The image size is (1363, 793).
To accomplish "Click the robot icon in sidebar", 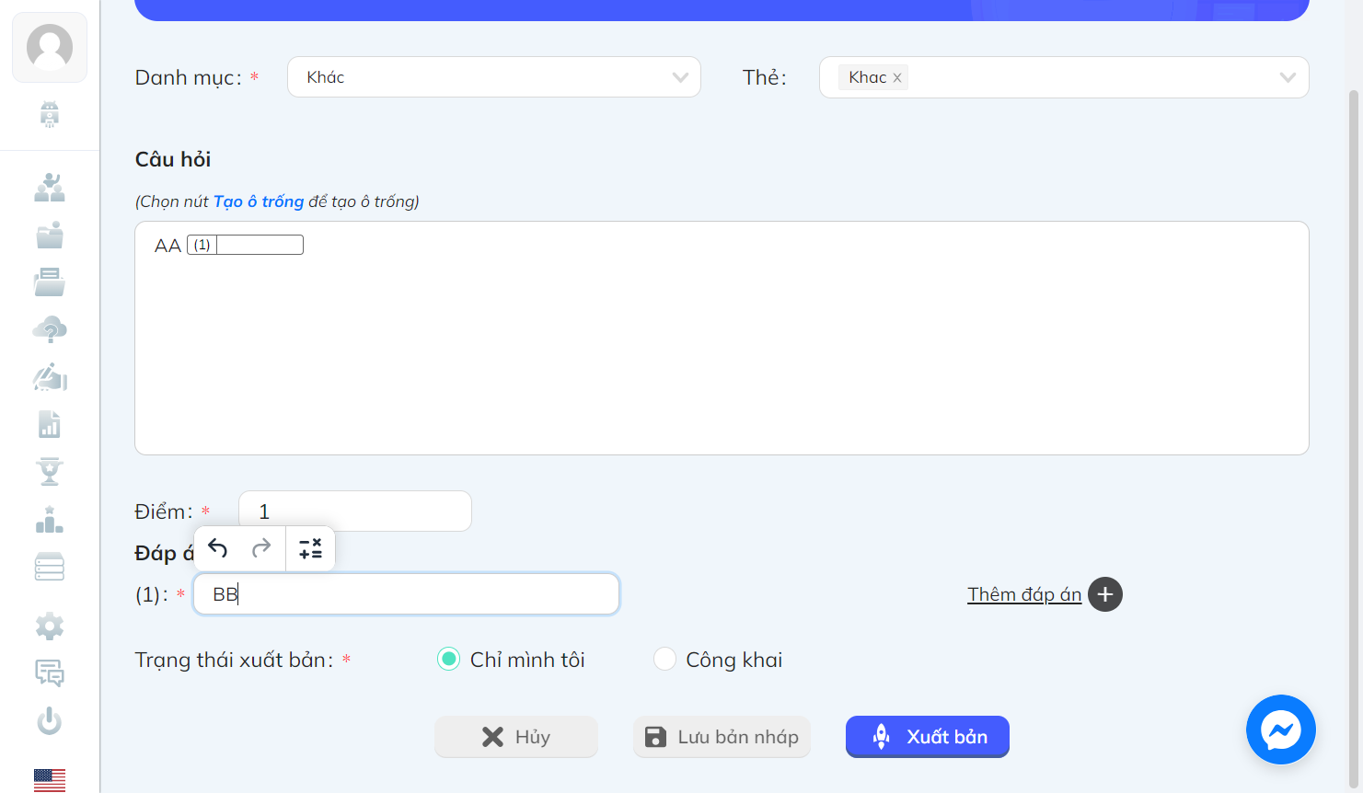I will (50, 114).
